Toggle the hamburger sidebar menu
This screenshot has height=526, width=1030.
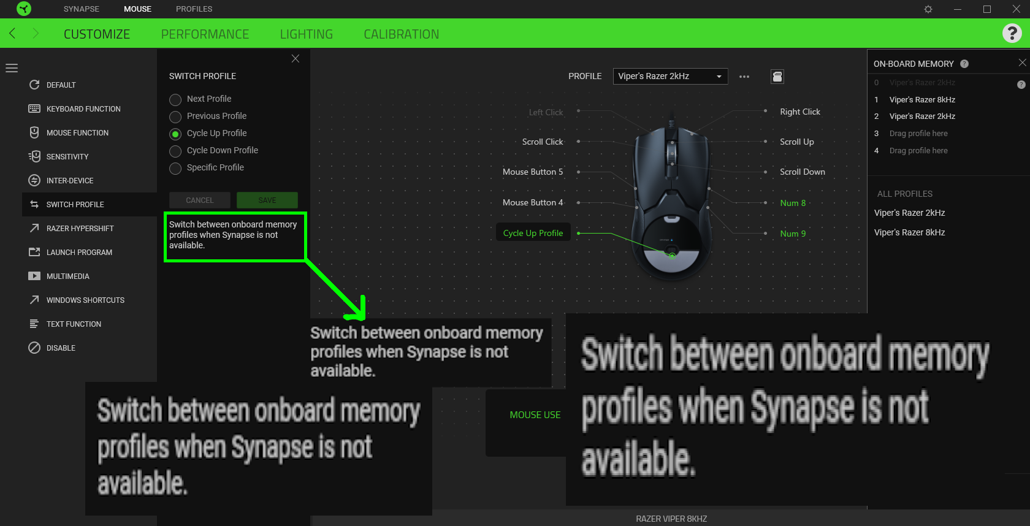click(12, 68)
